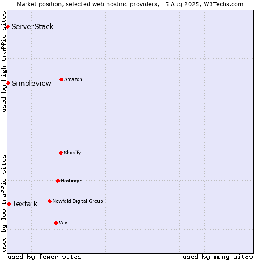The height and width of the screenshot is (260, 260).
Task: Select the Simpleview label
Action: (31, 83)
